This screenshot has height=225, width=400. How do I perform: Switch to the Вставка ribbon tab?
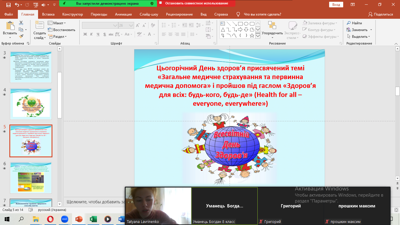[48, 14]
